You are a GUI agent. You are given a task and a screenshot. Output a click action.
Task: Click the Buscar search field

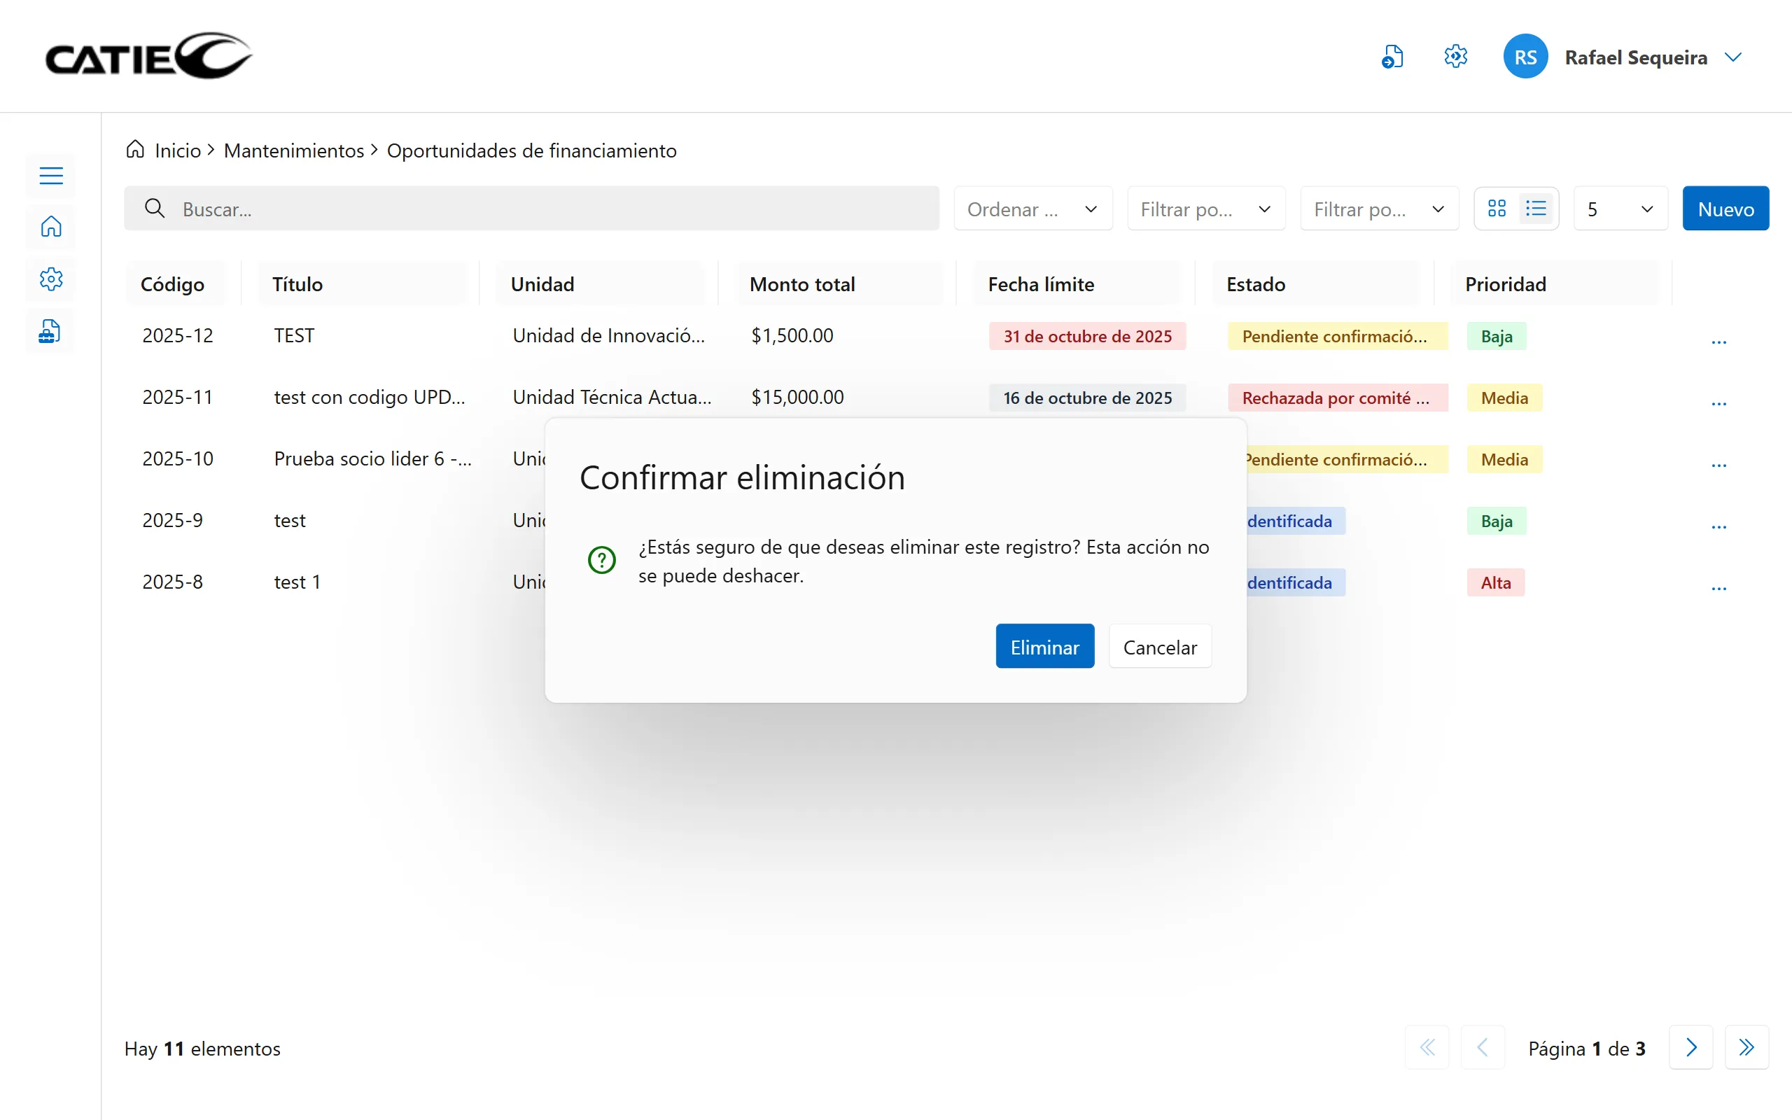coord(531,209)
